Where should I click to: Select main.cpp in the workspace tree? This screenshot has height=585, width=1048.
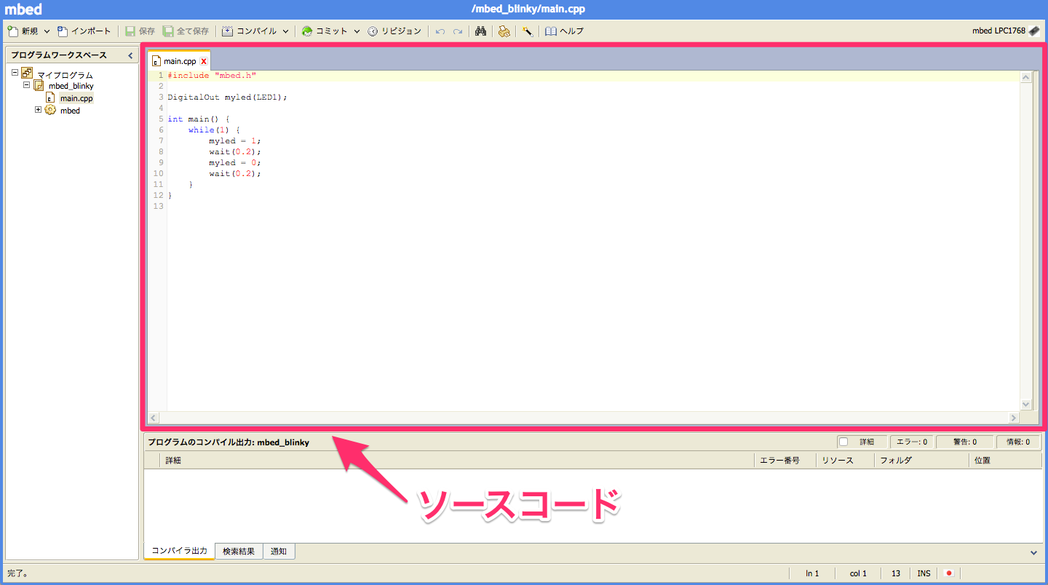76,97
